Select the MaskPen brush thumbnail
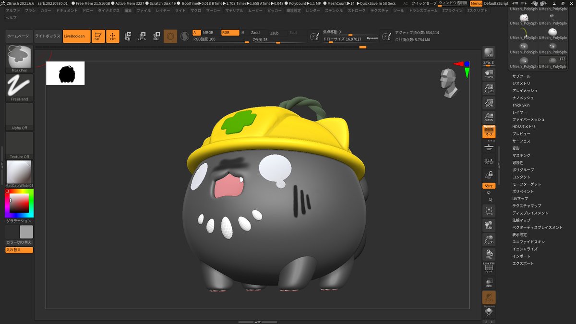The width and height of the screenshot is (576, 324). [x=19, y=59]
